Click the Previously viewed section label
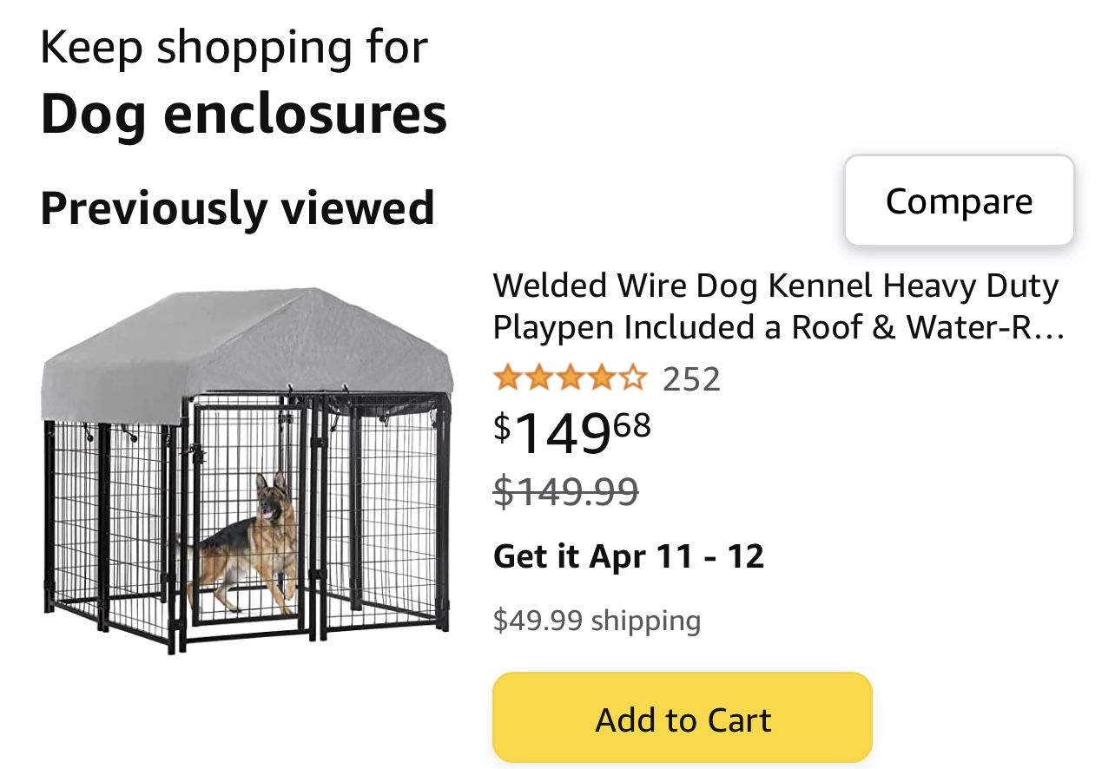The height and width of the screenshot is (769, 1115). click(x=238, y=207)
